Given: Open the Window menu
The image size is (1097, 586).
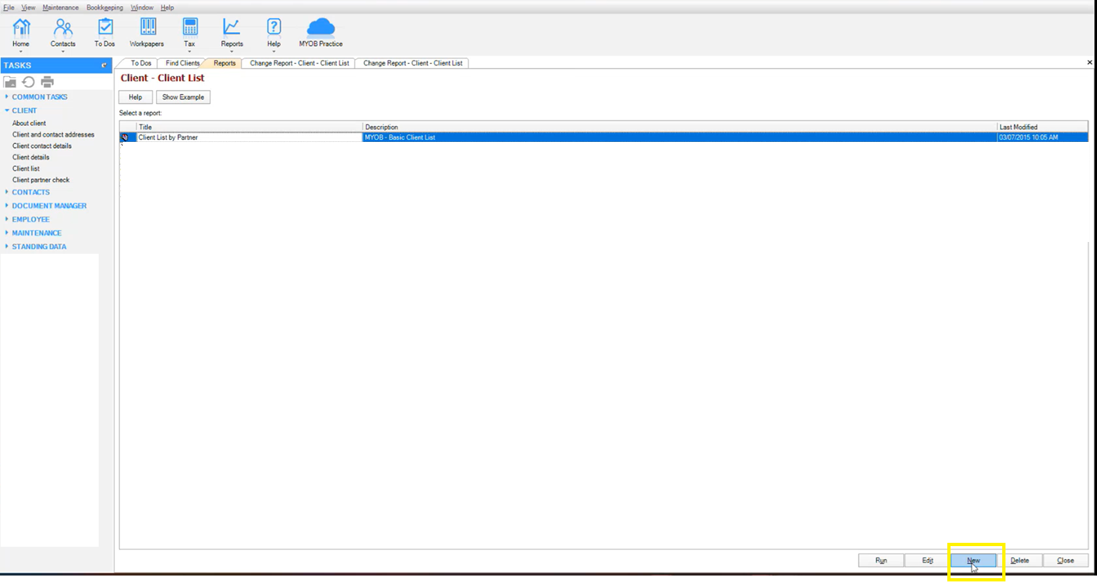Looking at the screenshot, I should tap(142, 8).
